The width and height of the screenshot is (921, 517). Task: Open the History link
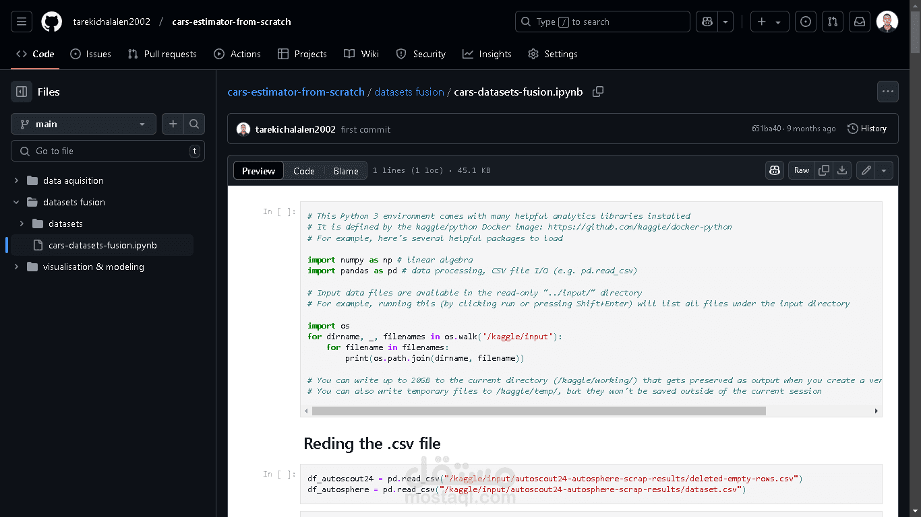point(867,129)
